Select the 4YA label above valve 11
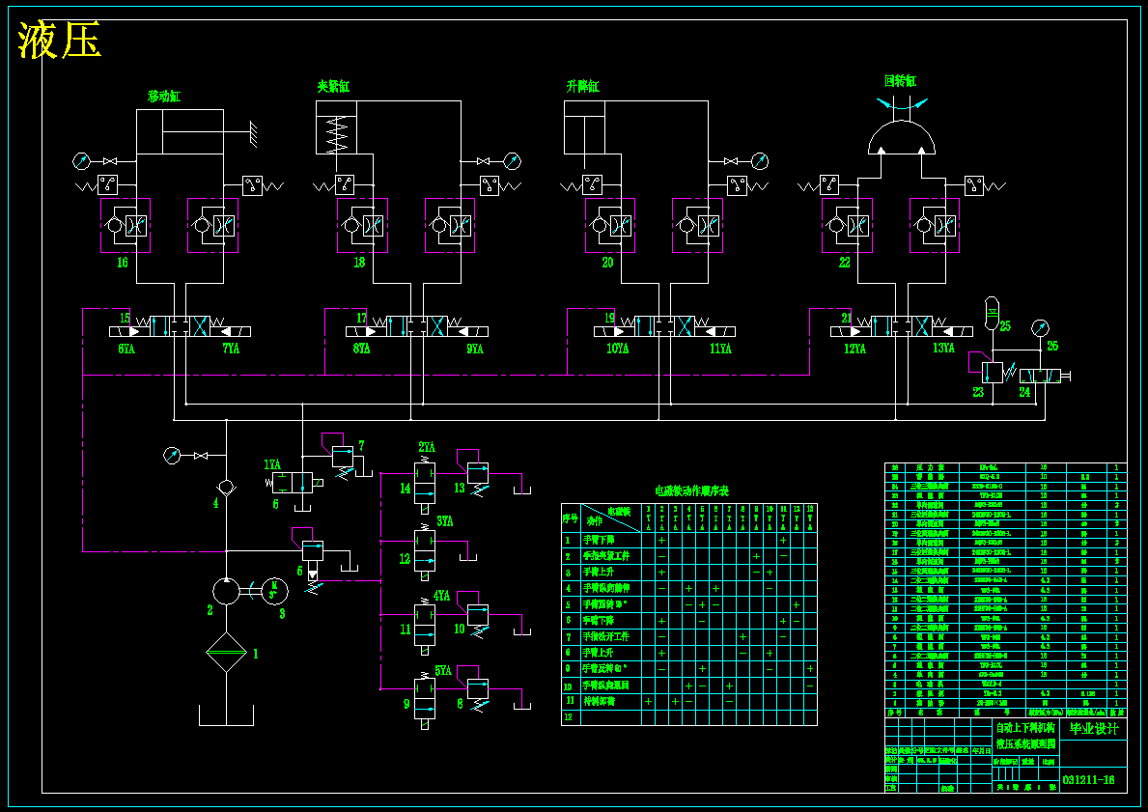The width and height of the screenshot is (1148, 812). (x=441, y=596)
